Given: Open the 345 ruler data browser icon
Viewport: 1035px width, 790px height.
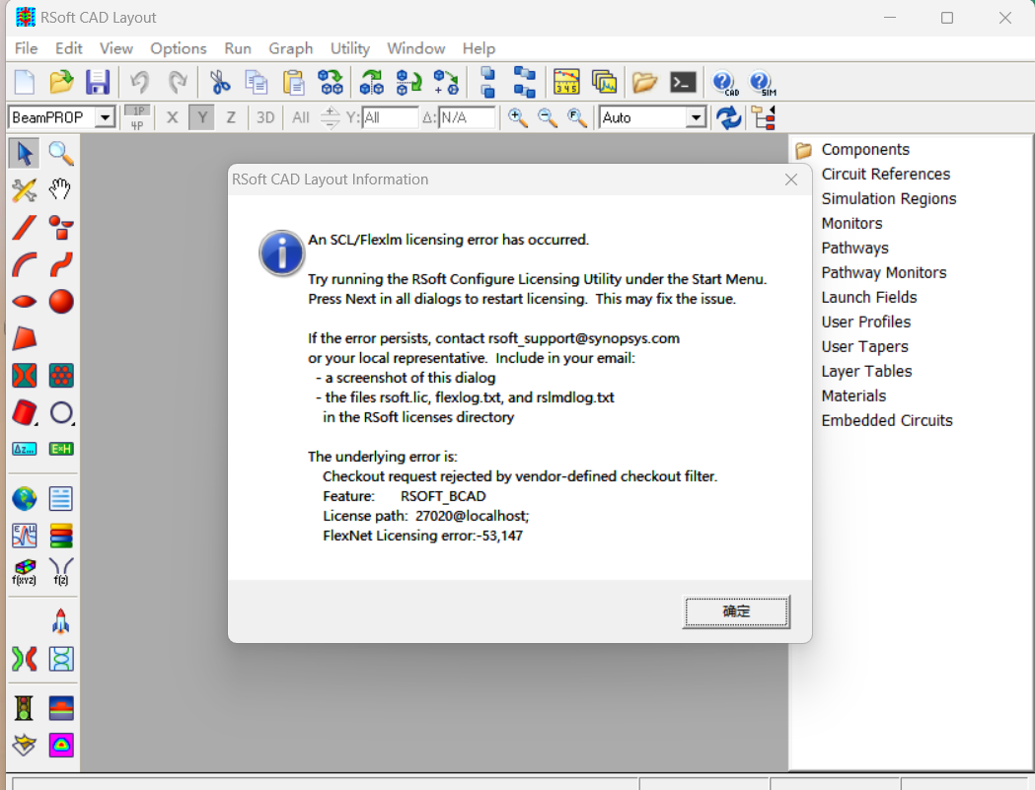Looking at the screenshot, I should coord(566,83).
